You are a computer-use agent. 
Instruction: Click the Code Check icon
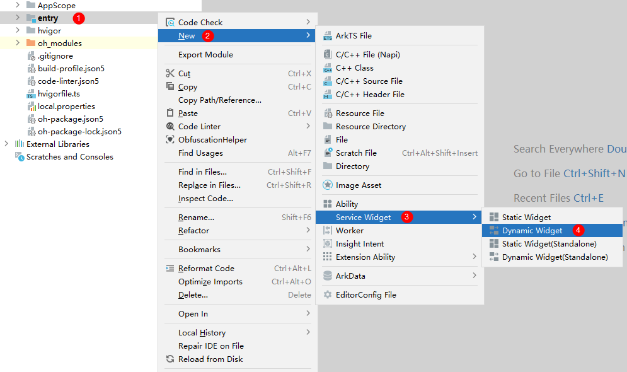170,23
